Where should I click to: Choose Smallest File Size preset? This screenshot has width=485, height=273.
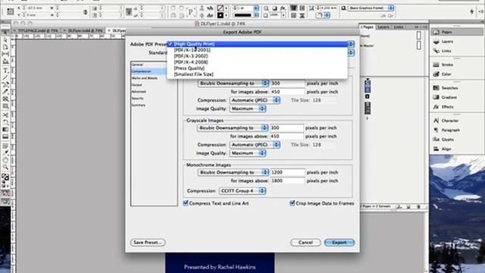258,74
